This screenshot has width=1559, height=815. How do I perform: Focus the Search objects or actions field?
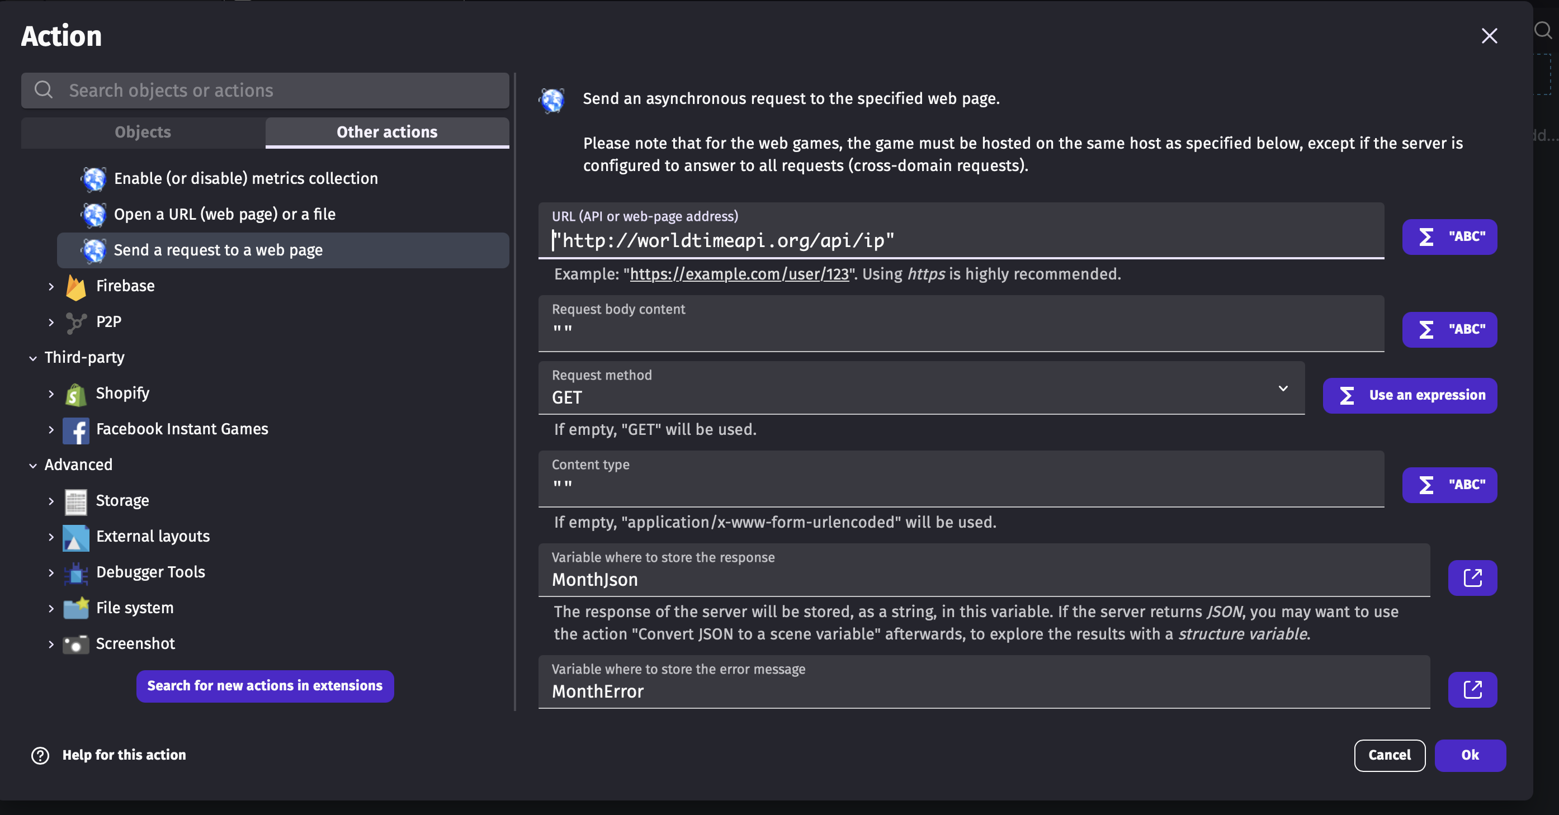(264, 91)
